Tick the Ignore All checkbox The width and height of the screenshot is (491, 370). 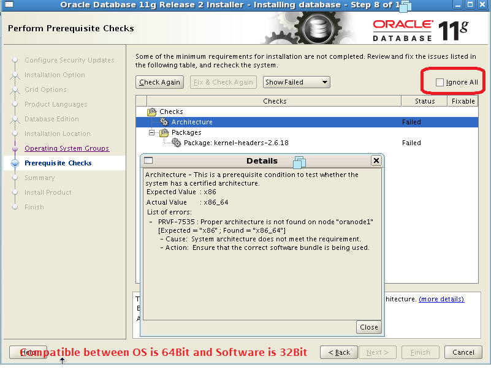click(x=440, y=82)
